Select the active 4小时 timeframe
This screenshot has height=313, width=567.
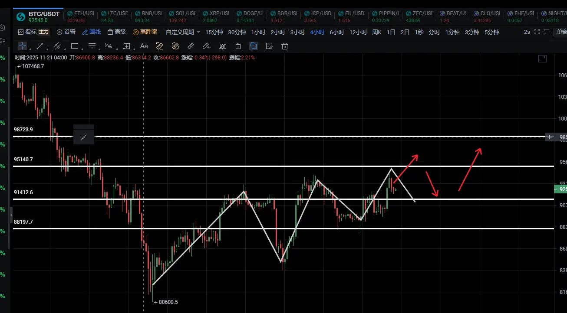tap(317, 32)
